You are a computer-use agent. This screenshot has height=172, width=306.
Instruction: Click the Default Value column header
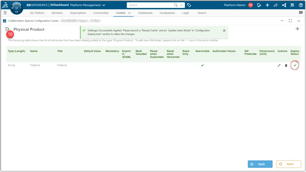tap(92, 51)
